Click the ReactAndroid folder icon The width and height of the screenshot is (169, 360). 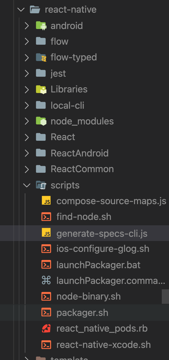click(x=41, y=153)
